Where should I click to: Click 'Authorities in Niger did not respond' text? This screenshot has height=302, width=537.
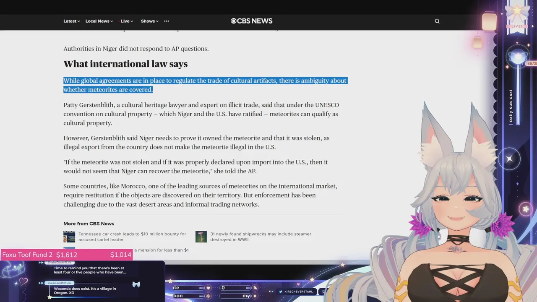[136, 49]
